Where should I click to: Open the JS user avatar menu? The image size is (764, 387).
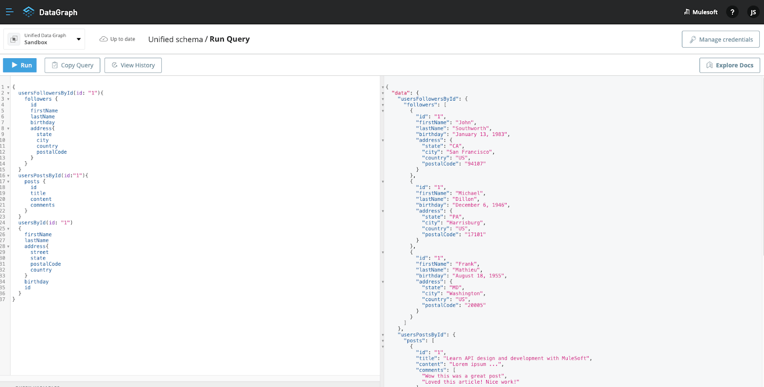(753, 12)
